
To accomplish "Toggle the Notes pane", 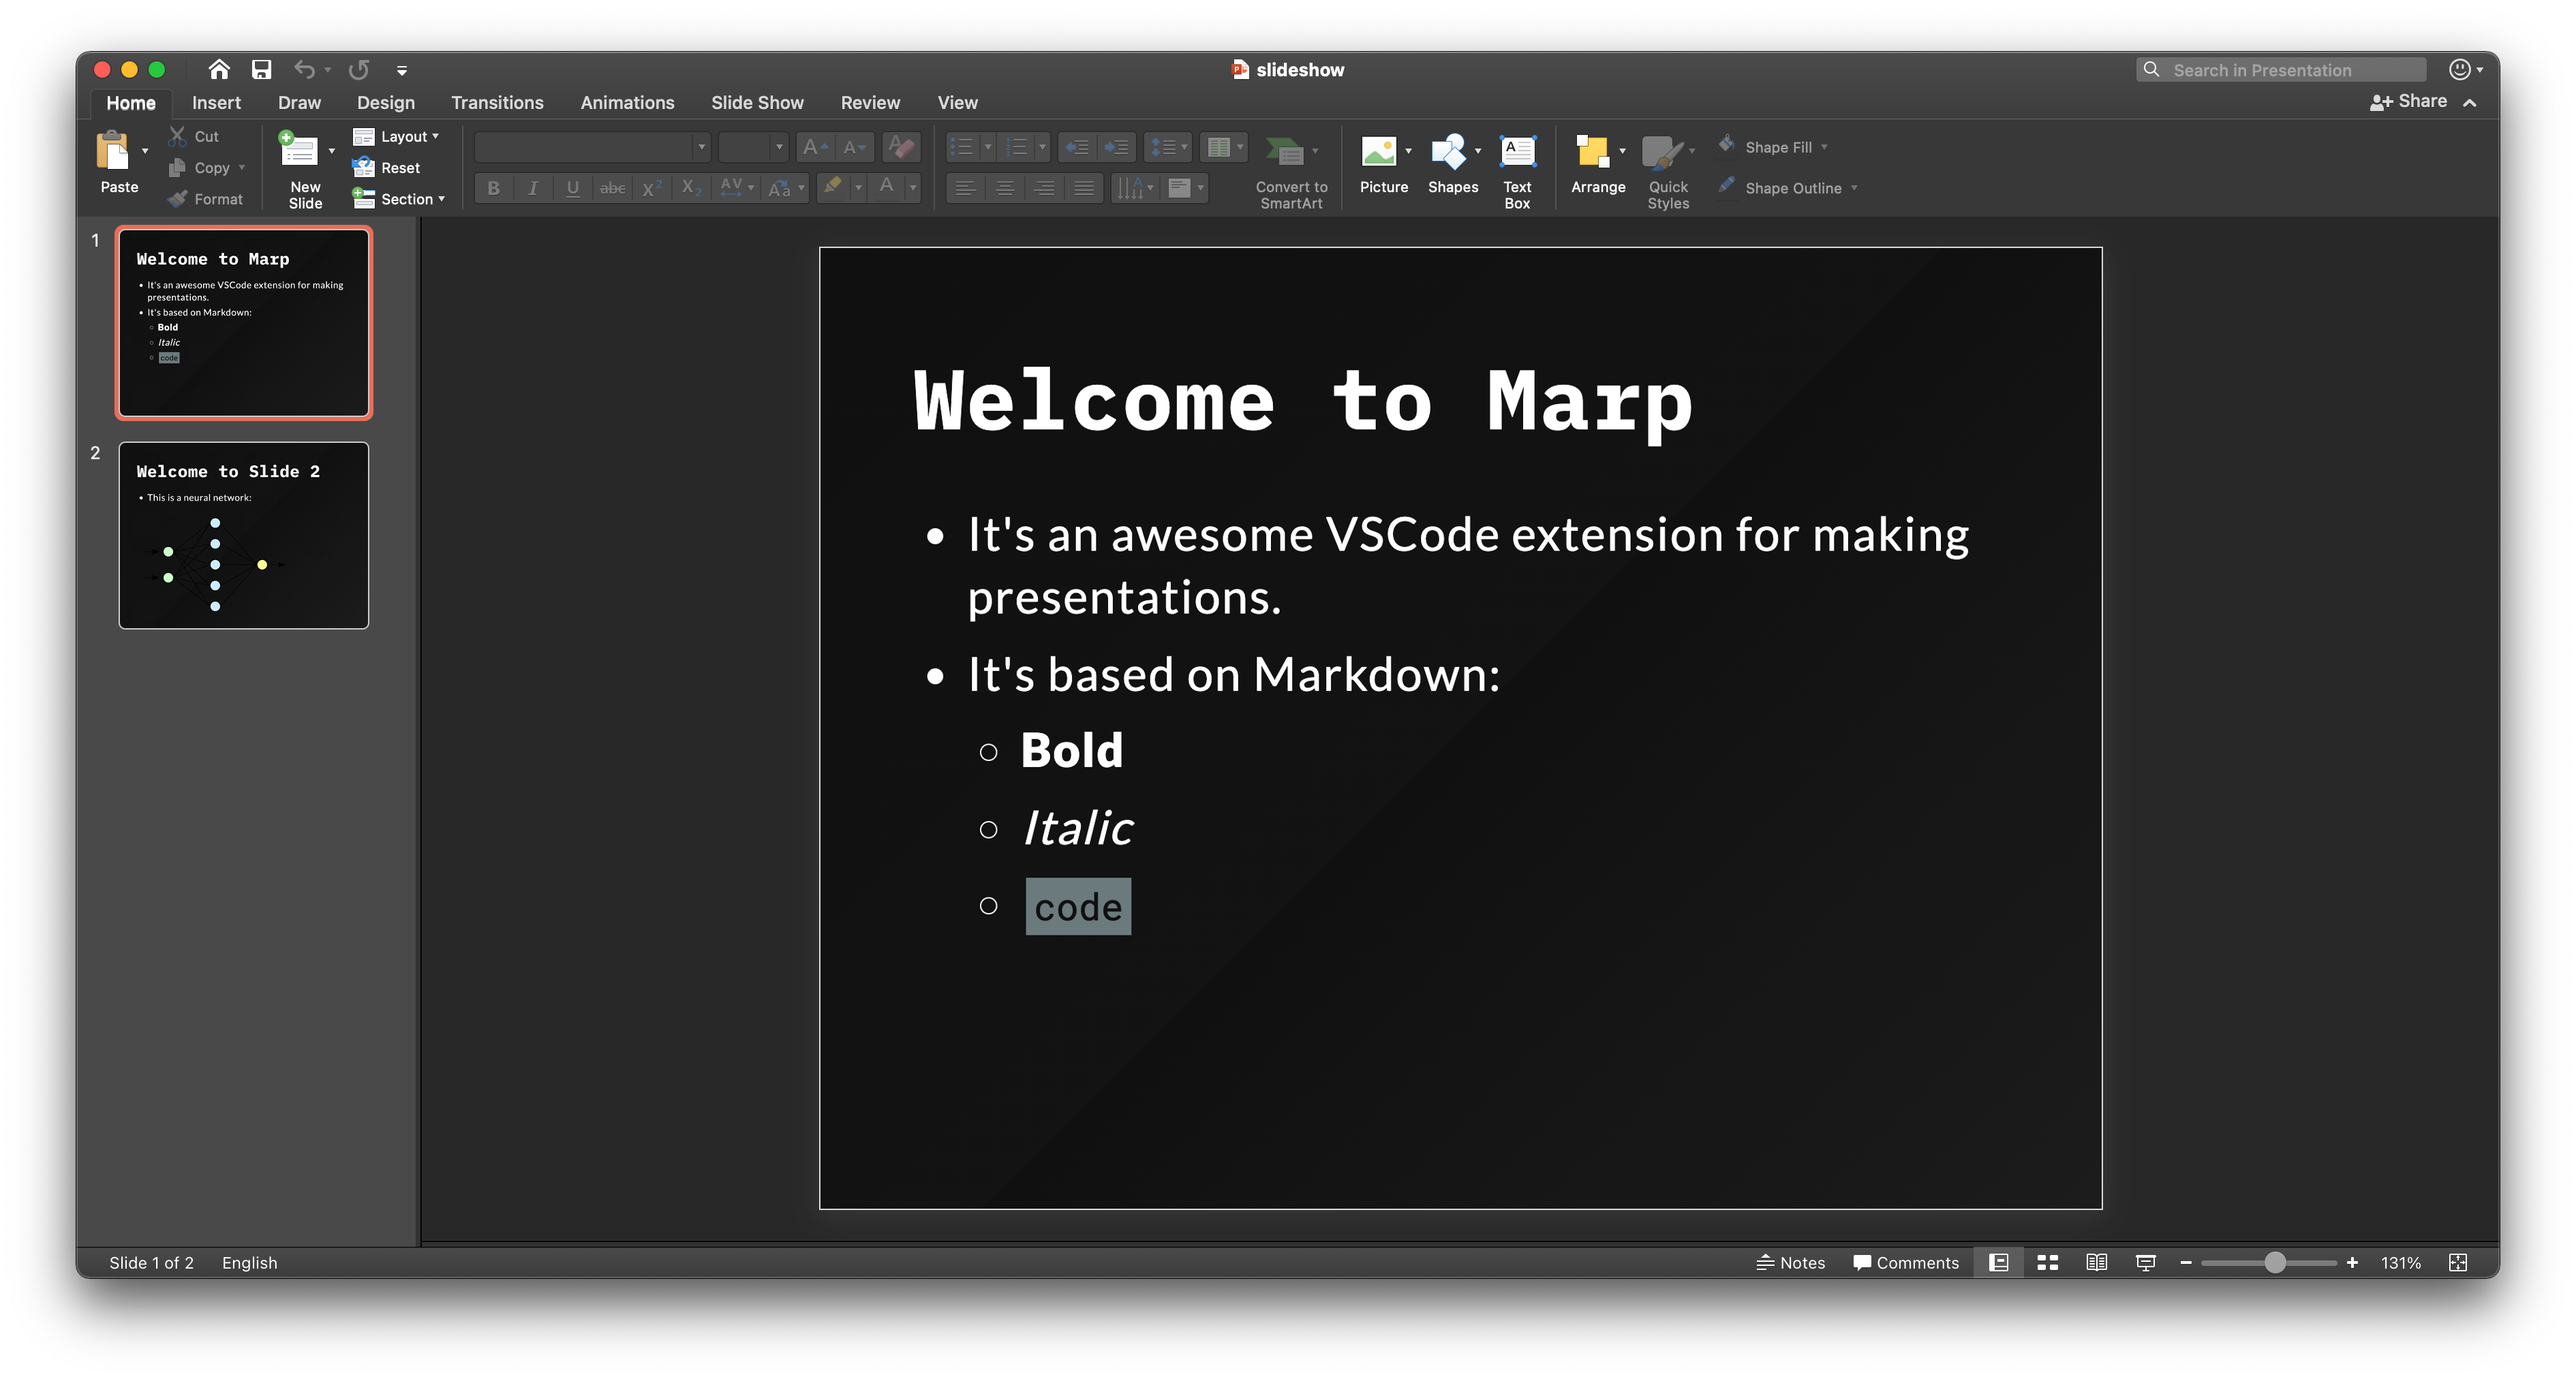I will click(1790, 1263).
